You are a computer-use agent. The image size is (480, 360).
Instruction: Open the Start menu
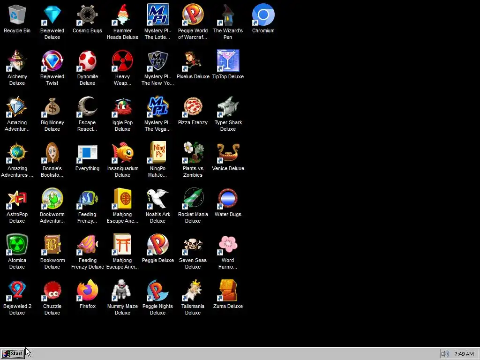pyautogui.click(x=13, y=354)
